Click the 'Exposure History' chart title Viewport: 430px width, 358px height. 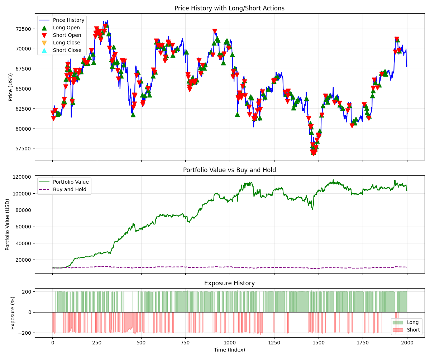coord(229,283)
